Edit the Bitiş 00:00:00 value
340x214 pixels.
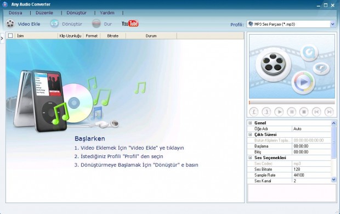[x=311, y=152]
